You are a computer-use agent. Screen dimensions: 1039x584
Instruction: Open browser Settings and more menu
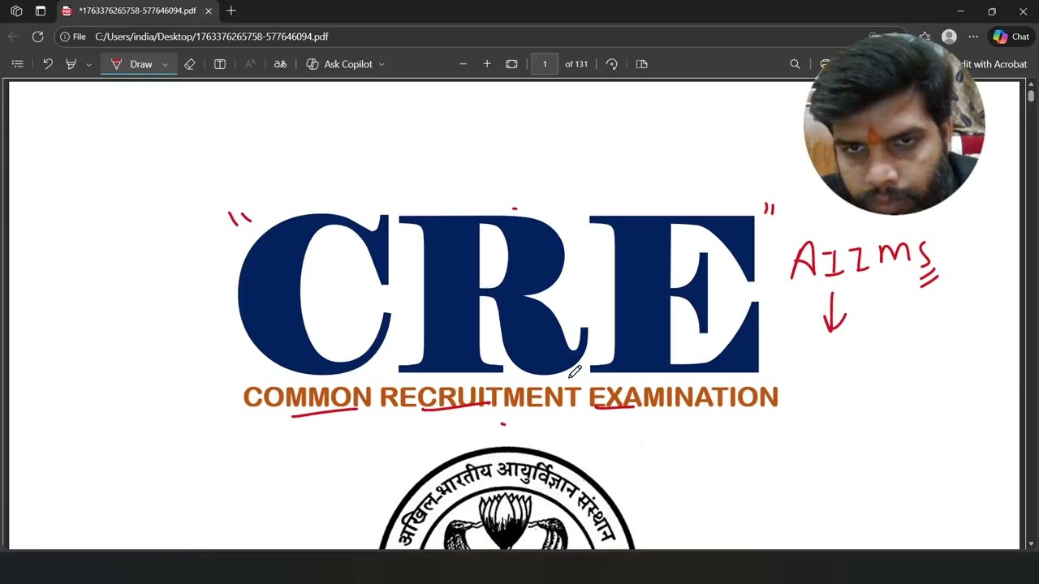click(973, 36)
